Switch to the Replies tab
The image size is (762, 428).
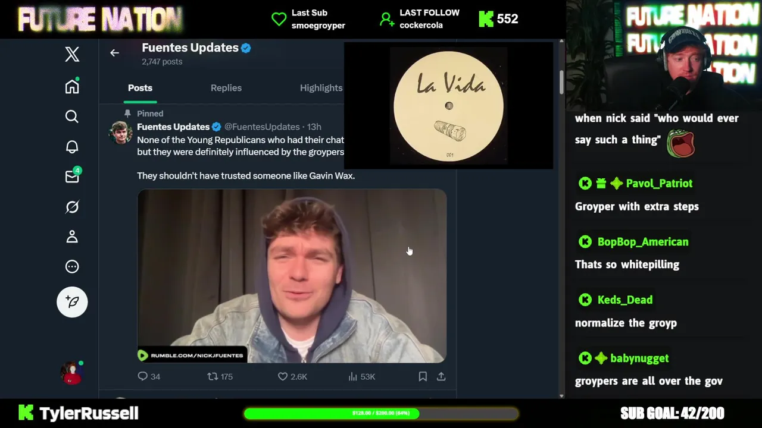226,87
